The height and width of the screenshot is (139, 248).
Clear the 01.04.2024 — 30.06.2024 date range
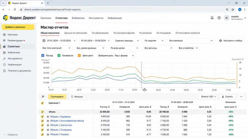(109, 41)
